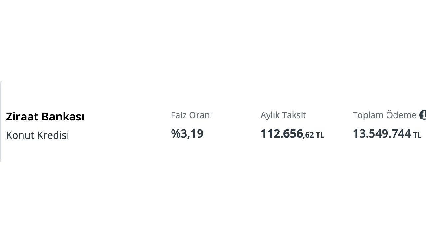Click the 13.549.744 total payment amount

[x=382, y=134]
